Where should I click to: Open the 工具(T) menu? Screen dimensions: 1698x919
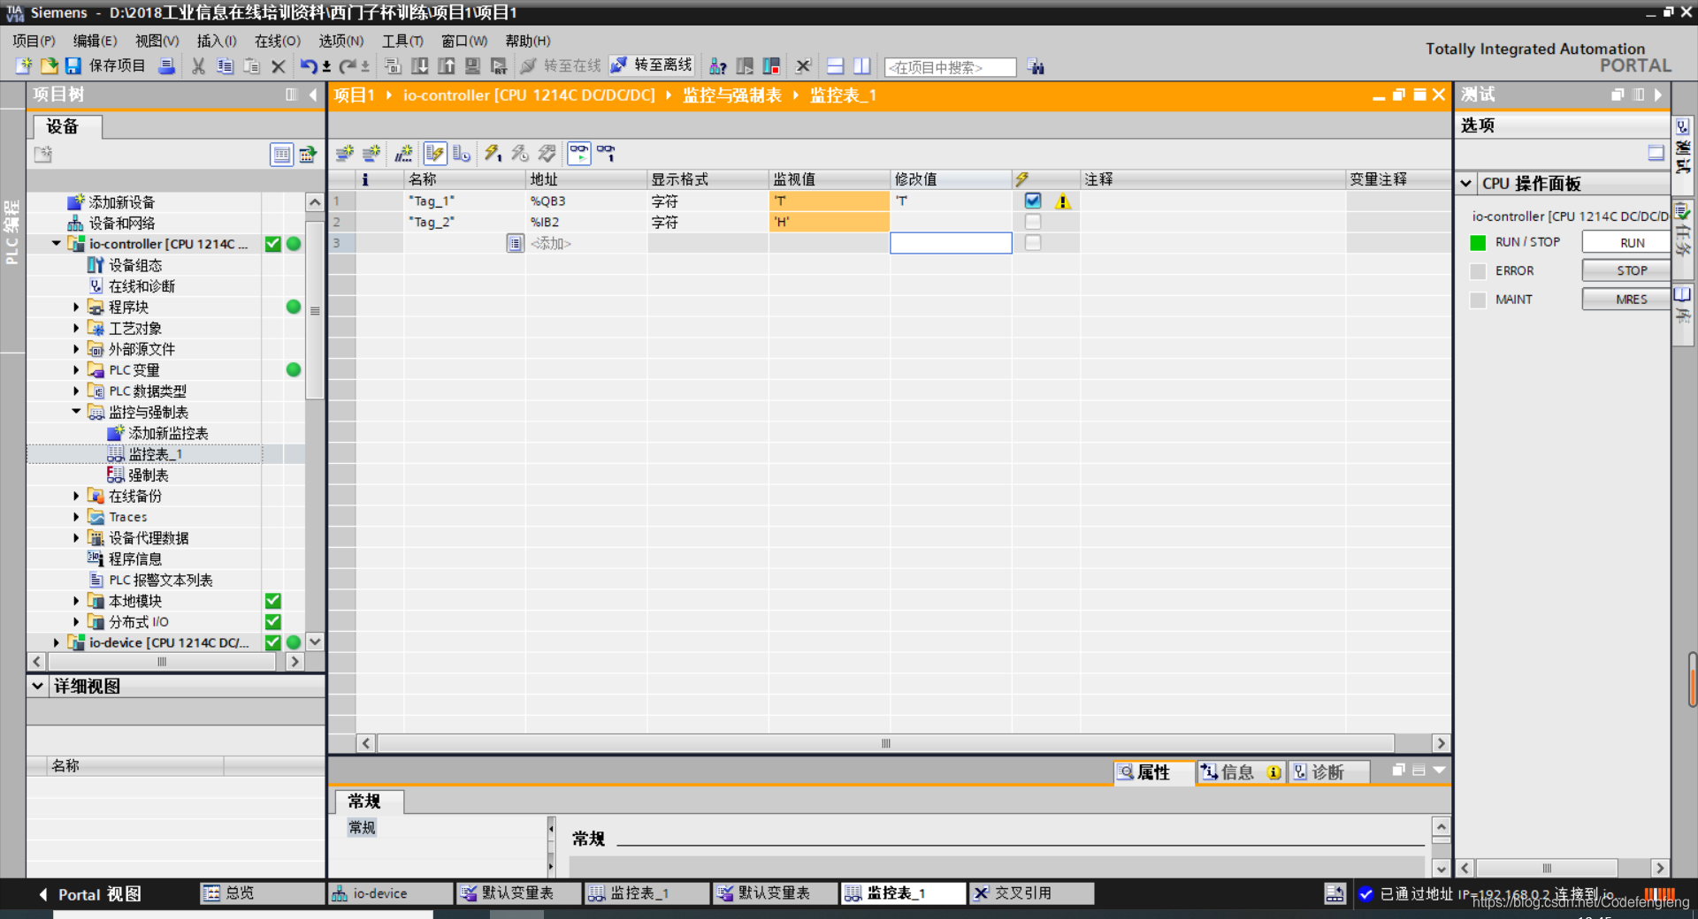pyautogui.click(x=402, y=41)
